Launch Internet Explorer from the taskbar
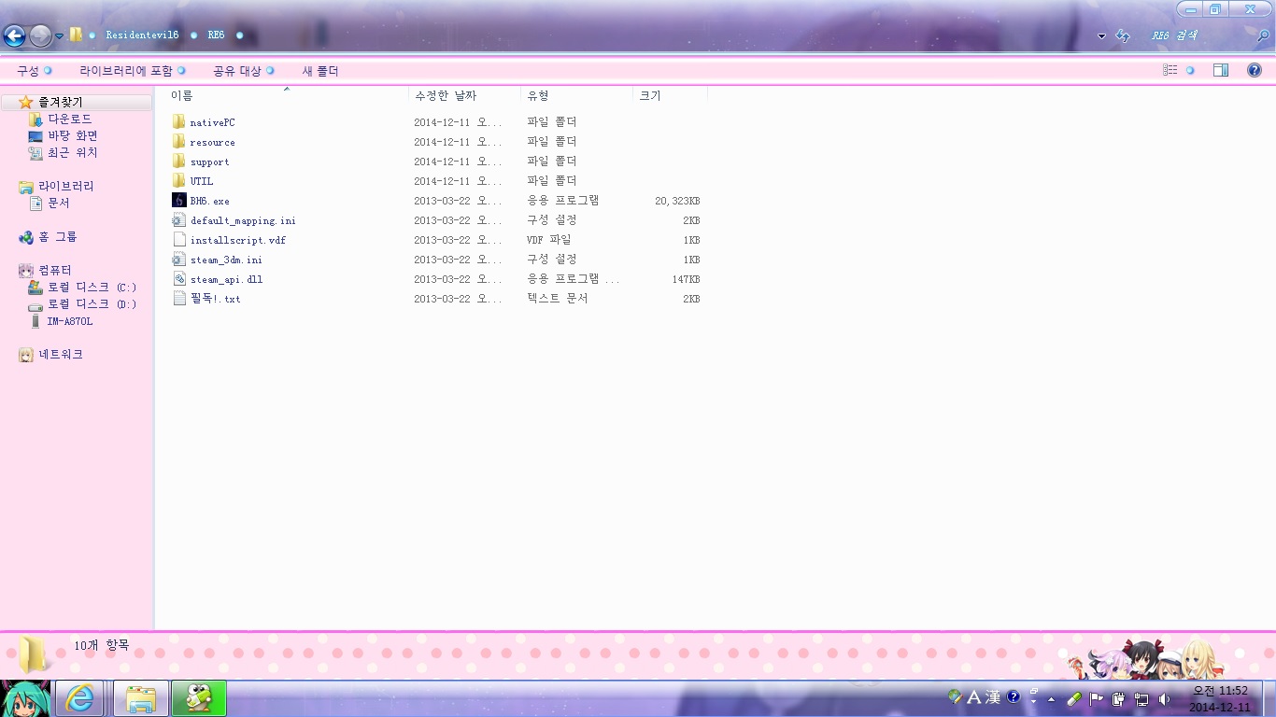Viewport: 1276px width, 717px height. click(x=80, y=698)
